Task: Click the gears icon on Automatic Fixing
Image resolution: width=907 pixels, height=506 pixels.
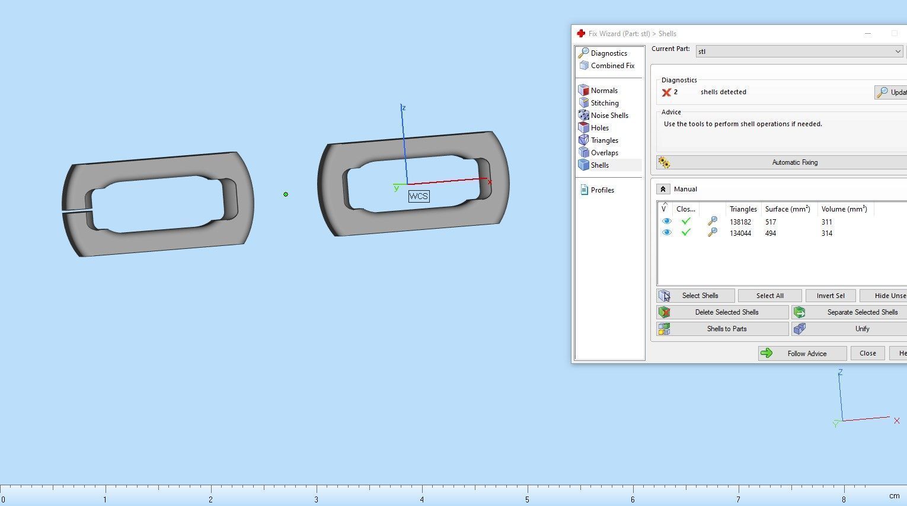Action: tap(665, 162)
